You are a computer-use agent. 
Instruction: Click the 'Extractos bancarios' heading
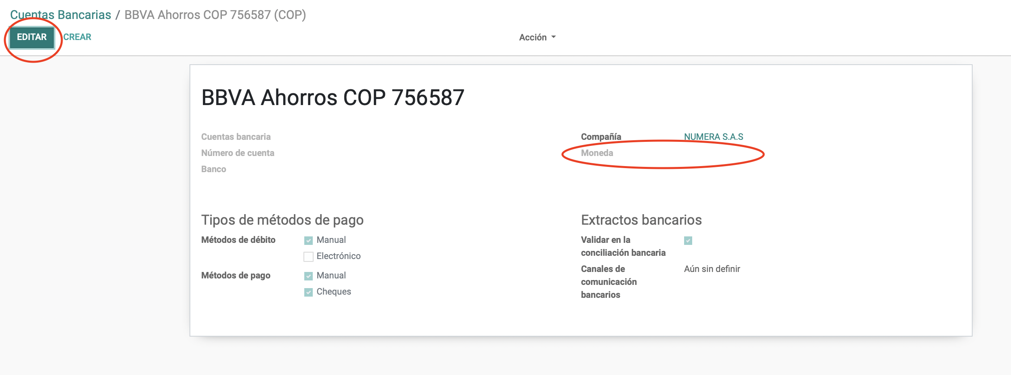(641, 220)
